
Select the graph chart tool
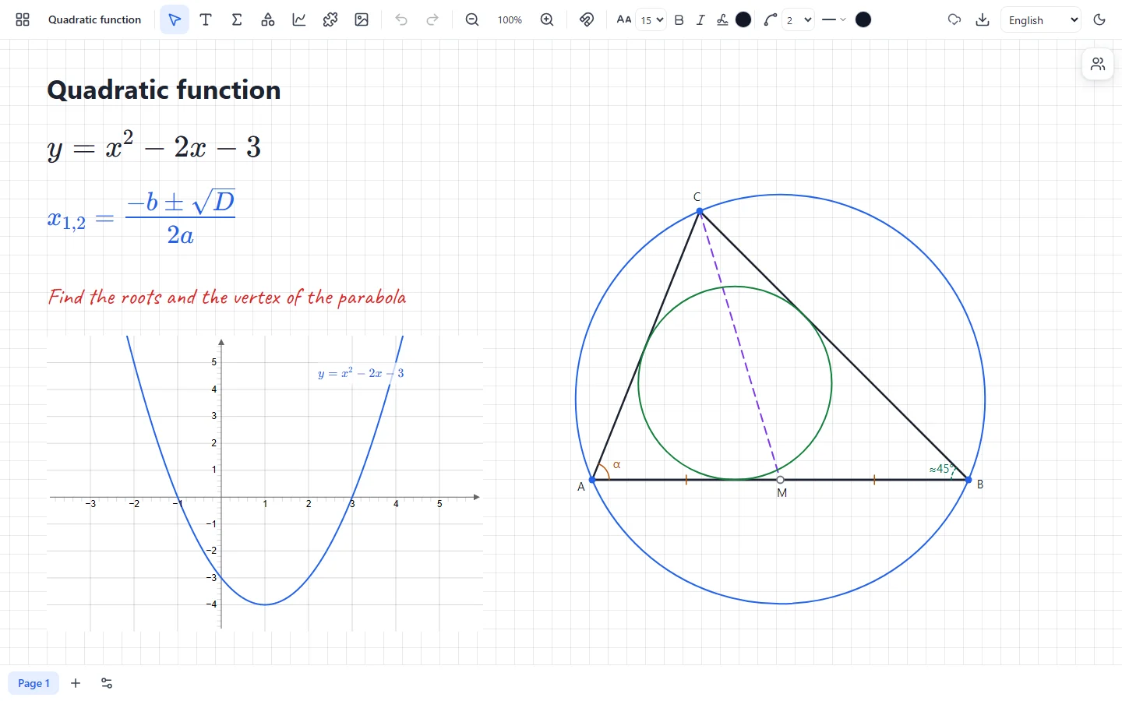[x=299, y=19]
